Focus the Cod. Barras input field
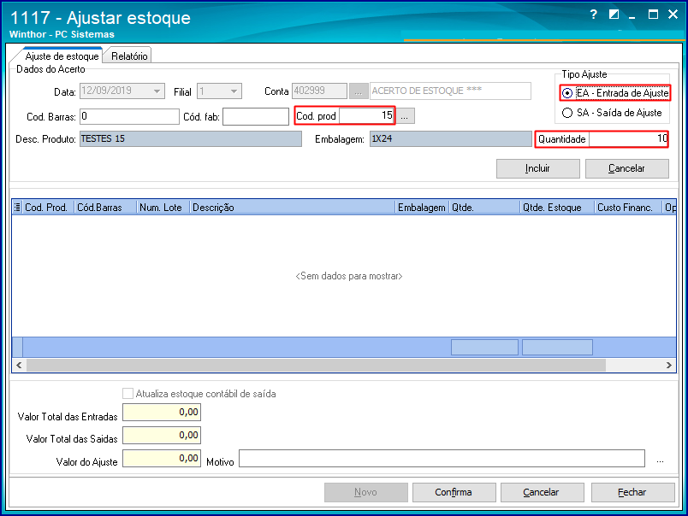The image size is (688, 516). [129, 116]
